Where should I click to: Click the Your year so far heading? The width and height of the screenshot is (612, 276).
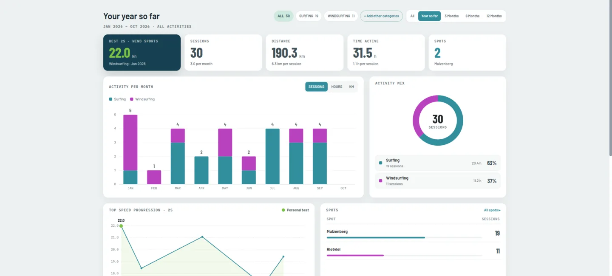(131, 16)
